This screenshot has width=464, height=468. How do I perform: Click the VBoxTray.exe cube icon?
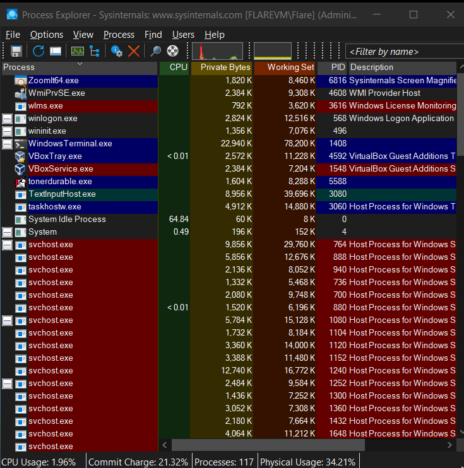(21, 156)
